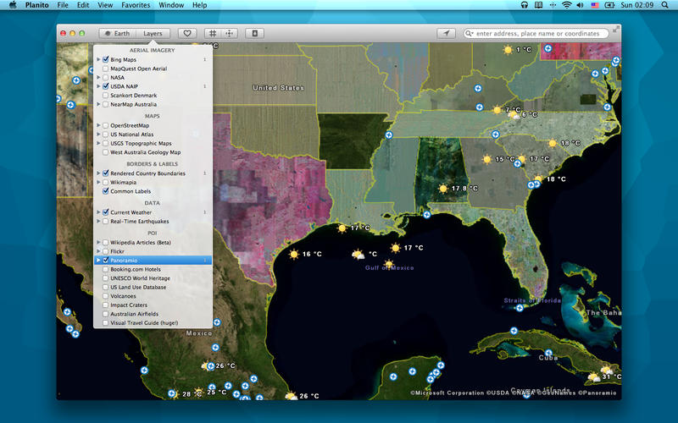The height and width of the screenshot is (423, 678).
Task: Expand the Current Weather disclosure triangle
Action: (97, 212)
